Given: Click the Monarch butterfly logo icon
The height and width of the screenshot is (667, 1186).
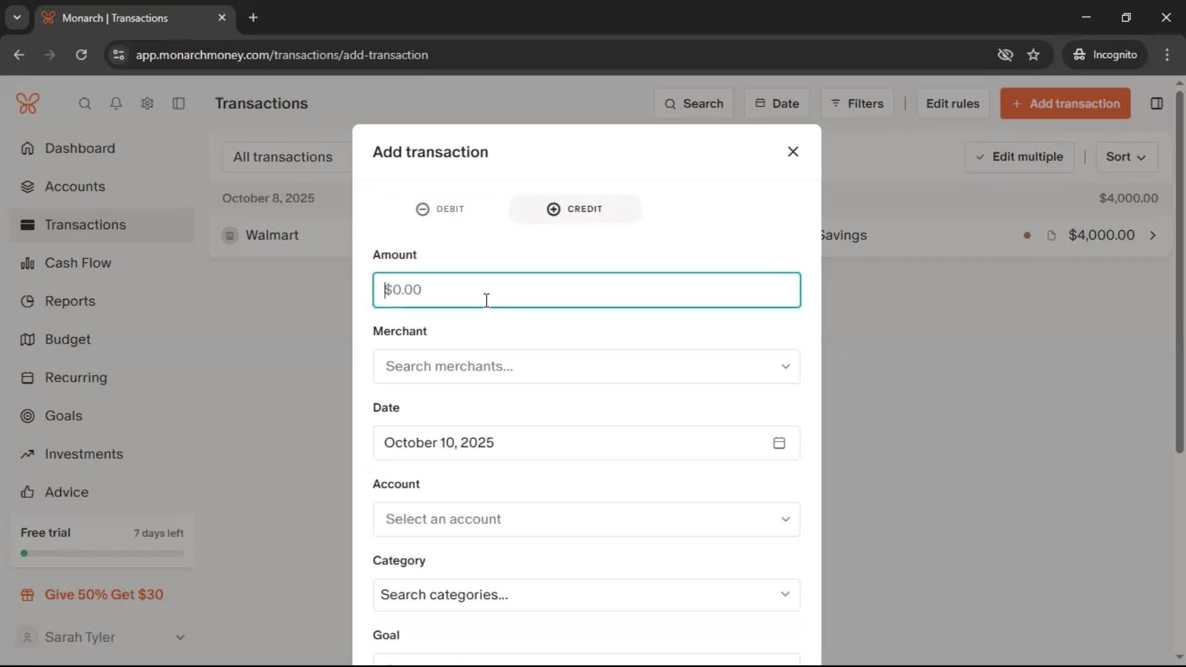Looking at the screenshot, I should pyautogui.click(x=28, y=103).
